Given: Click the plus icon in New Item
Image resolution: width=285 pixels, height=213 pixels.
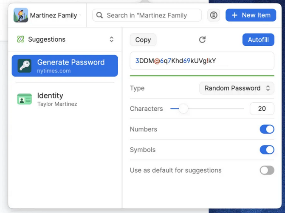Looking at the screenshot, I should (x=234, y=15).
